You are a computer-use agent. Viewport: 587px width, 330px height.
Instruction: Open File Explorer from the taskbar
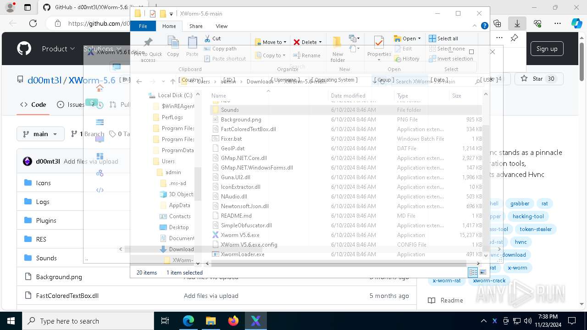tap(211, 321)
